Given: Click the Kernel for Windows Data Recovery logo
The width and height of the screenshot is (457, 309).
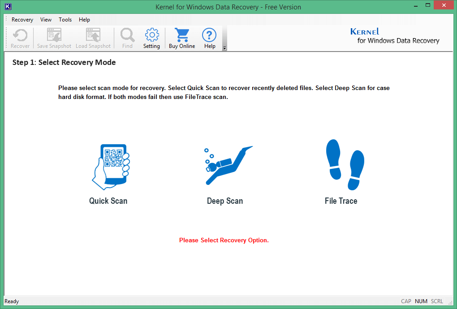Looking at the screenshot, I should click(x=395, y=36).
